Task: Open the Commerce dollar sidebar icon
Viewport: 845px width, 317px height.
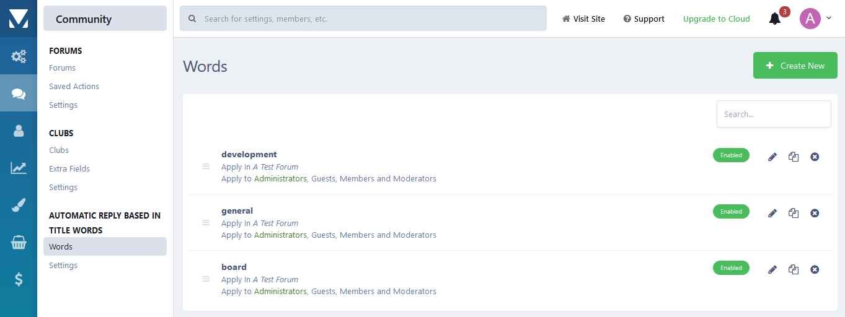Action: point(19,280)
